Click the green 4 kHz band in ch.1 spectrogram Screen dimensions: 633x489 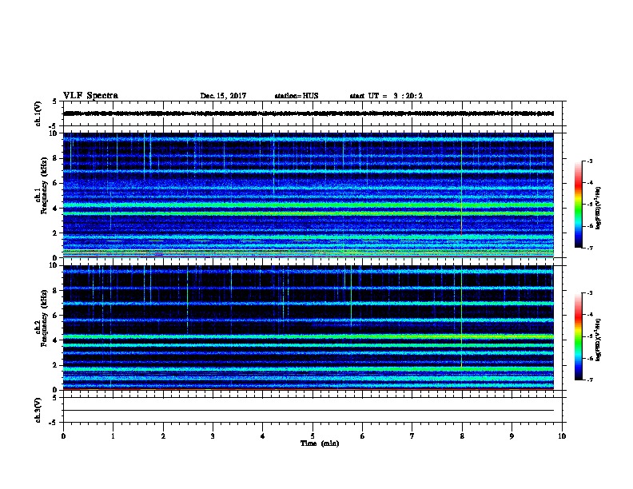coord(309,205)
